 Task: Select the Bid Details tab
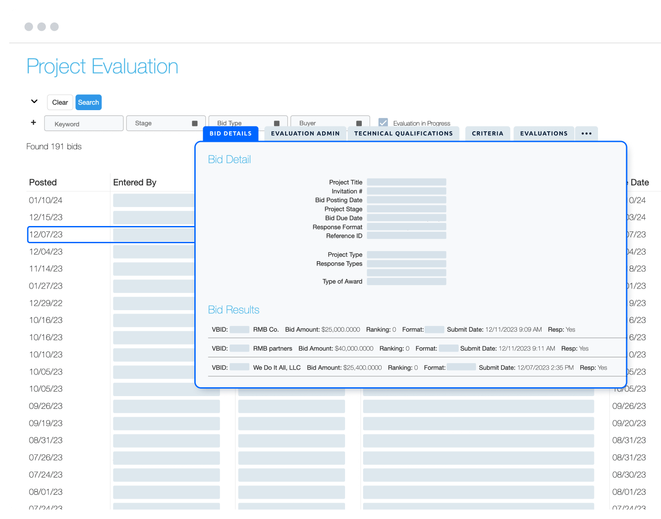tap(230, 133)
